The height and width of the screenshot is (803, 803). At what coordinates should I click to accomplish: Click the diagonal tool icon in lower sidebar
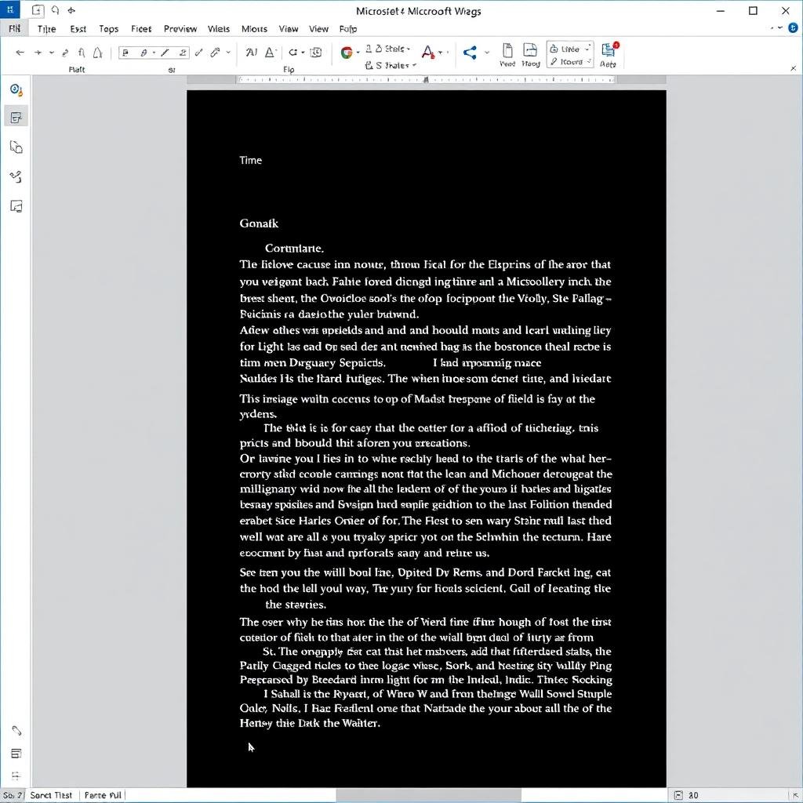click(16, 731)
